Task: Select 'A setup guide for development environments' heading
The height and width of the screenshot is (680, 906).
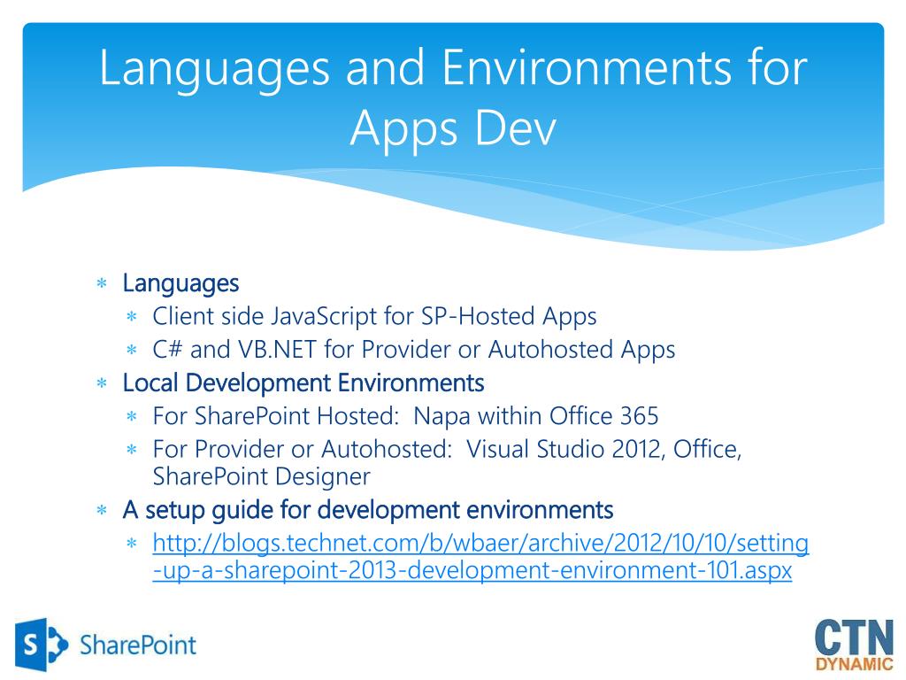Action: click(368, 511)
